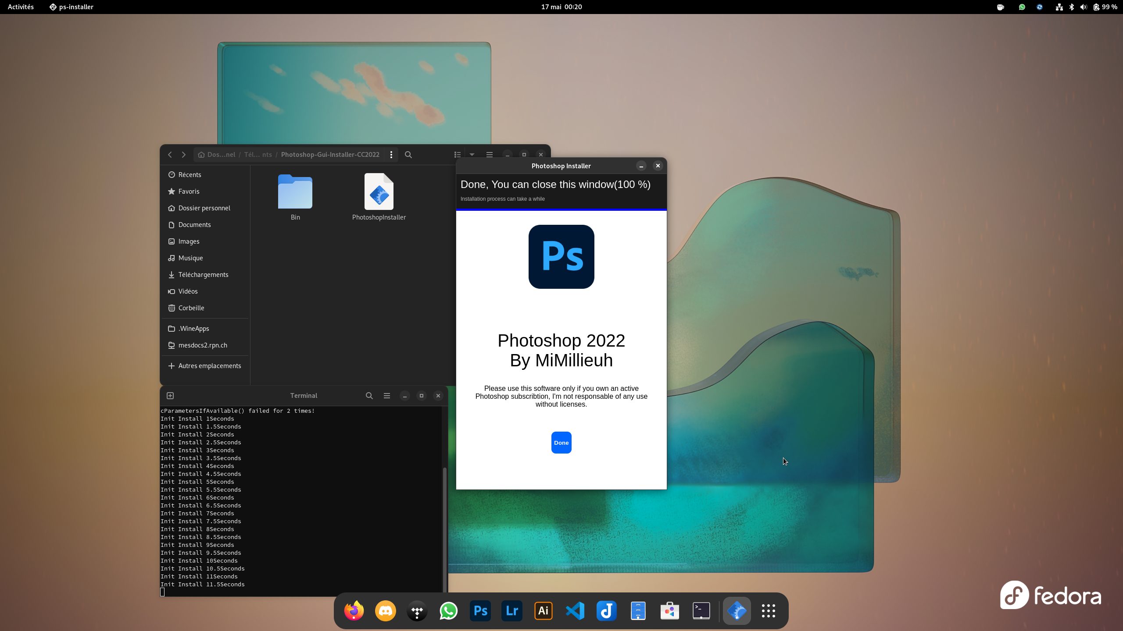Screen dimensions: 1123x631
Task: Launch Lightroom from the dock
Action: 512,611
